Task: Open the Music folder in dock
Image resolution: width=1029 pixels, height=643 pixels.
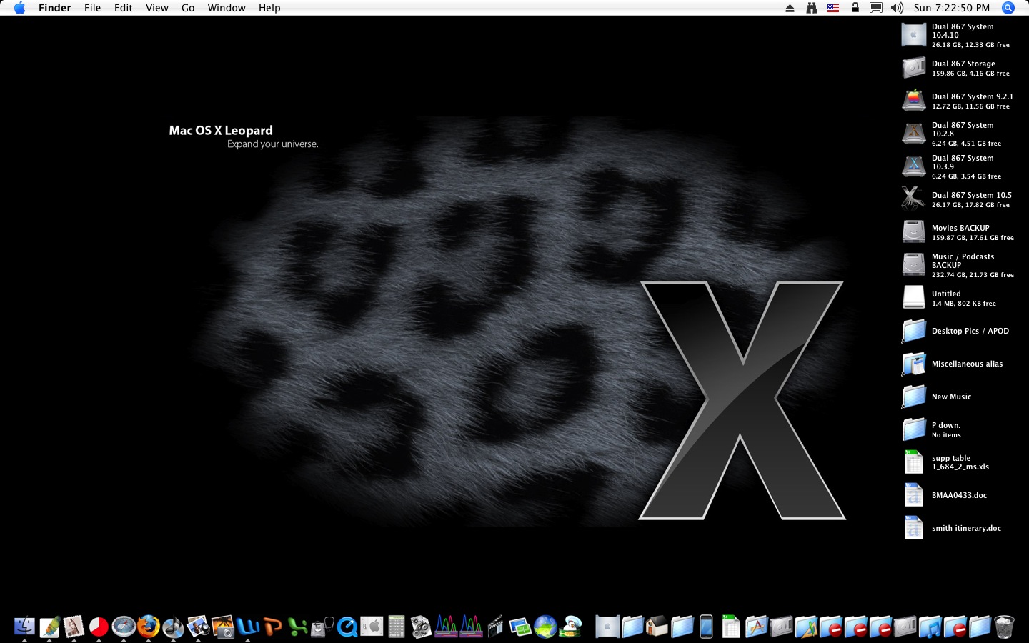Action: (x=930, y=627)
